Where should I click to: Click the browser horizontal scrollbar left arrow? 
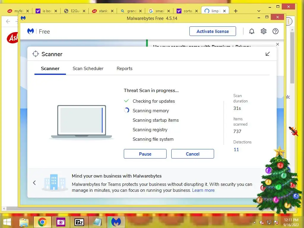click(x=4, y=209)
